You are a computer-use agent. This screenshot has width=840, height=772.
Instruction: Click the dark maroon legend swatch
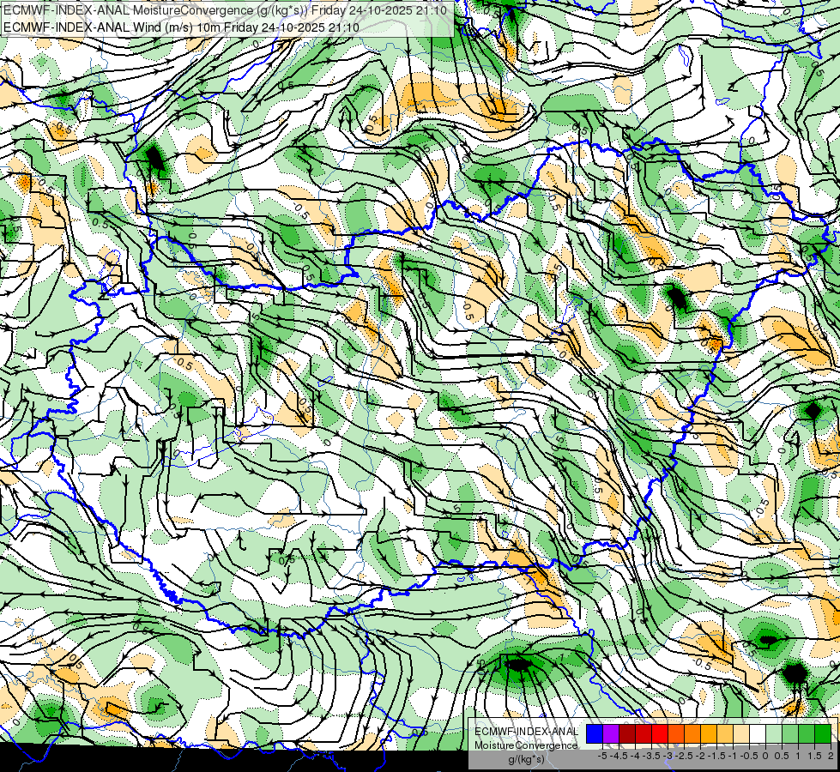(627, 733)
